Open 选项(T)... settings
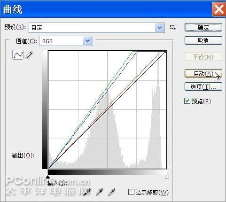 pos(203,86)
